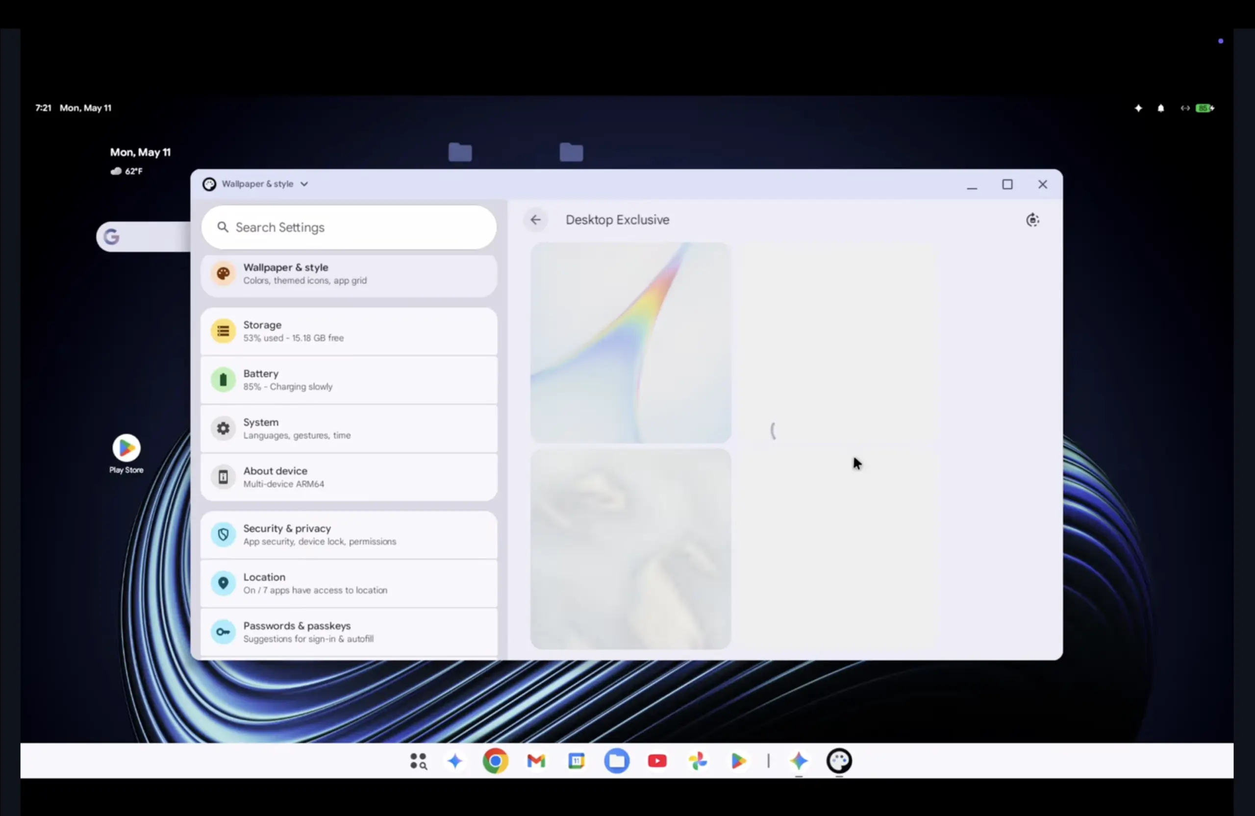Click the 7:21 clock in status bar
This screenshot has width=1255, height=816.
click(x=43, y=108)
